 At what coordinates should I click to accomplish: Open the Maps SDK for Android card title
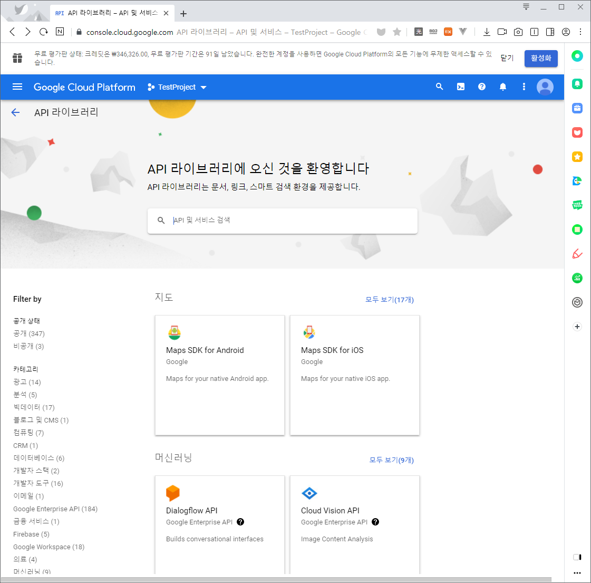[205, 350]
